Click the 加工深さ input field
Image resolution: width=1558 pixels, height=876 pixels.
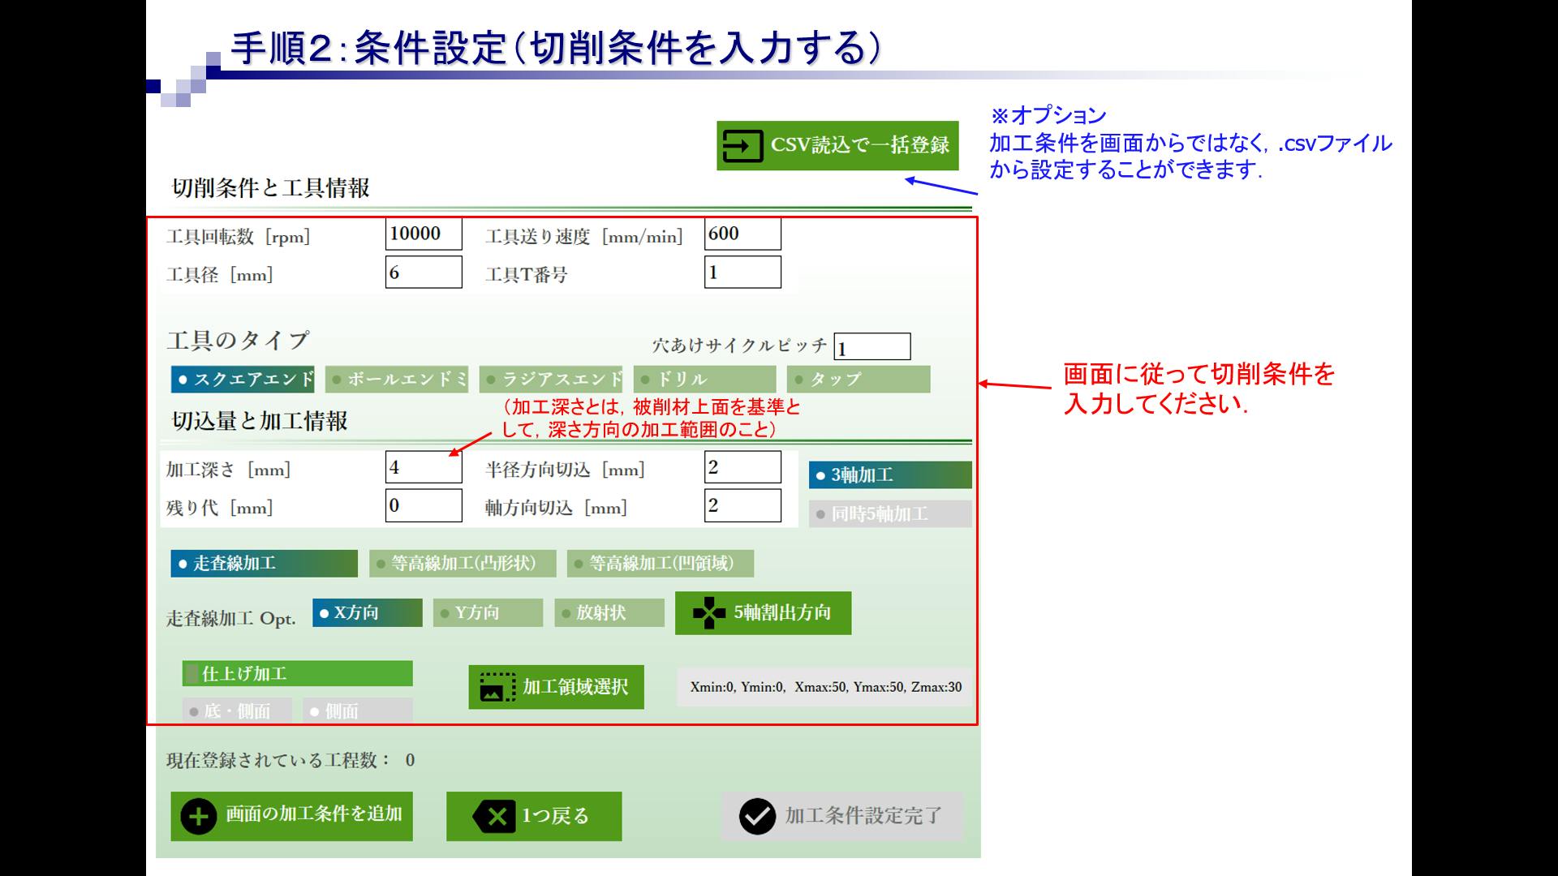pyautogui.click(x=424, y=468)
